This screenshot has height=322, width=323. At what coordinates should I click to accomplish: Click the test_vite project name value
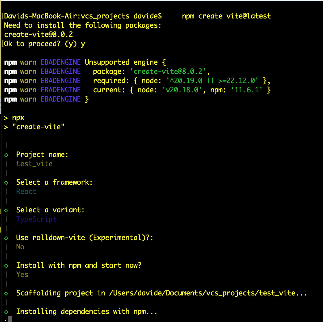click(x=34, y=164)
